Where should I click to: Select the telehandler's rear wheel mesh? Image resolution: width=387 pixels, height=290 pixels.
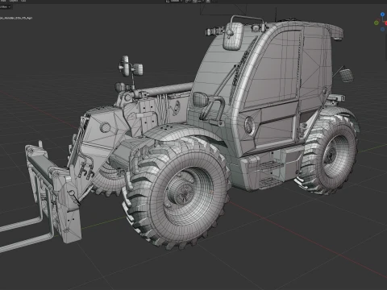click(x=328, y=155)
